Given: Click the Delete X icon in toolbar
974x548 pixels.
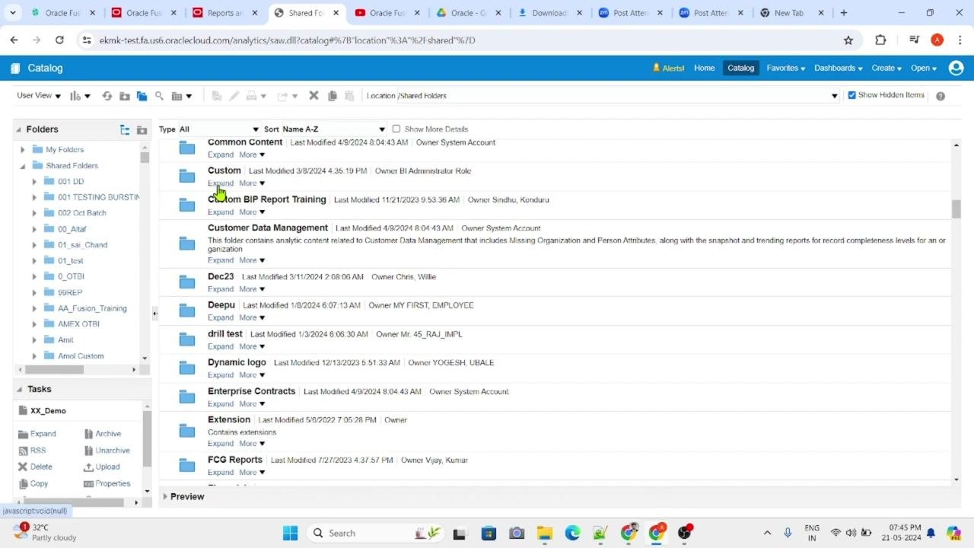Looking at the screenshot, I should click(314, 96).
